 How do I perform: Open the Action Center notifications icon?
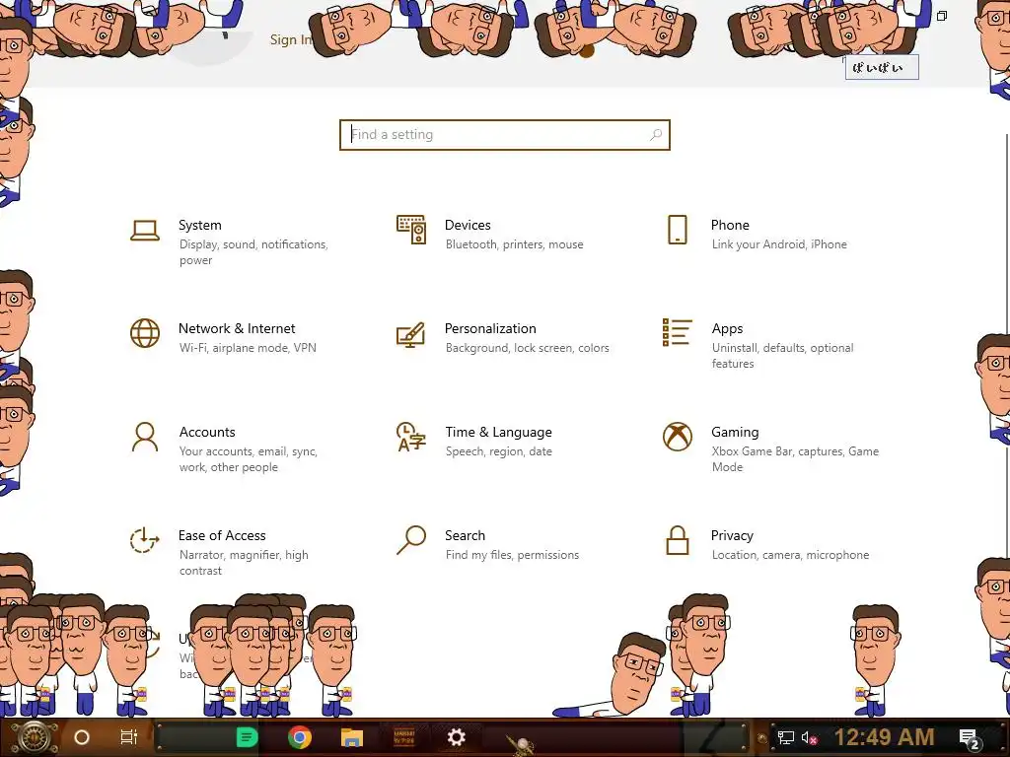pos(971,739)
